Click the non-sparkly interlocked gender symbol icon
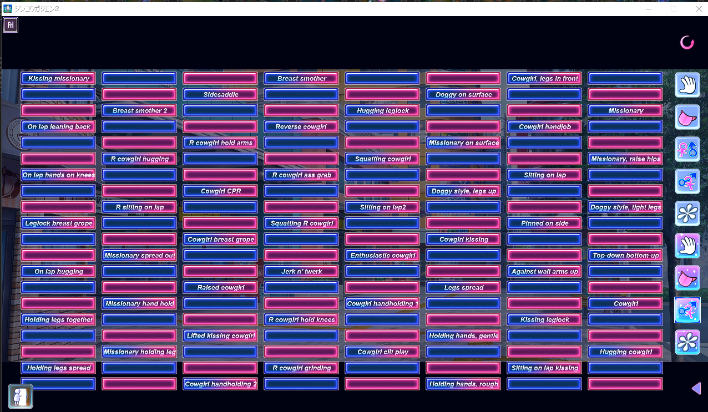 tap(687, 181)
